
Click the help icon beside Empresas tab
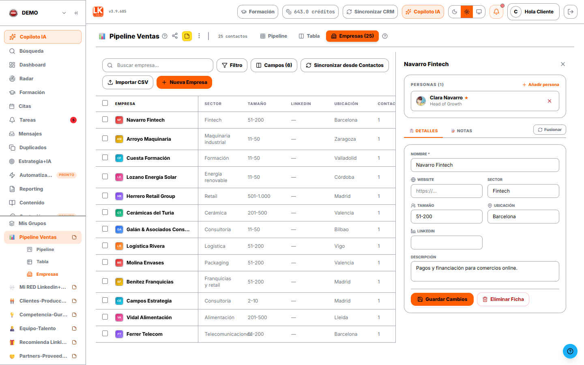tap(385, 36)
